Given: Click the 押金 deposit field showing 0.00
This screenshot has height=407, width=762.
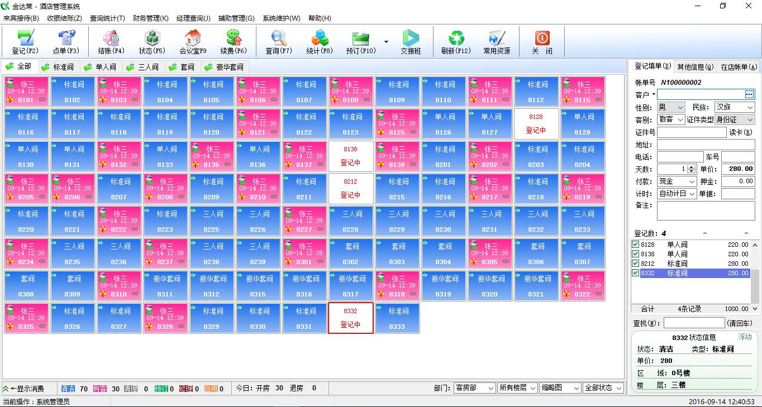Looking at the screenshot, I should [x=738, y=181].
